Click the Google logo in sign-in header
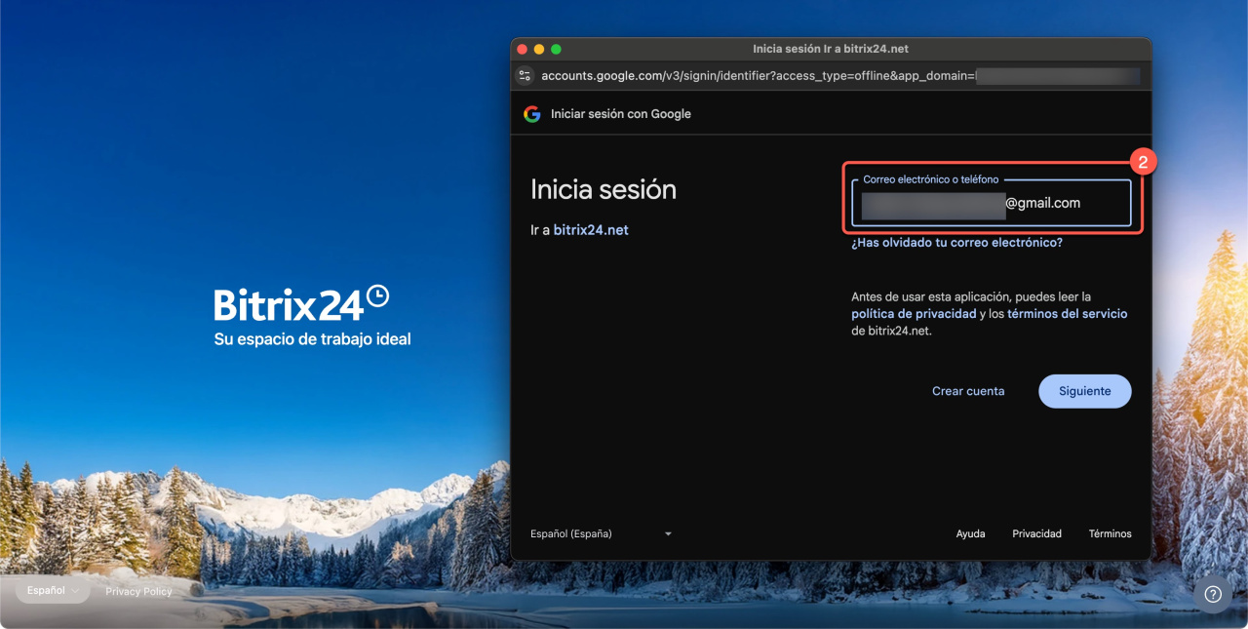 [531, 114]
